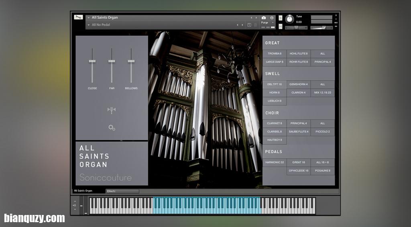This screenshot has height=227, width=411.
Task: Minimize instrument view with dash icon
Action: 336,19
